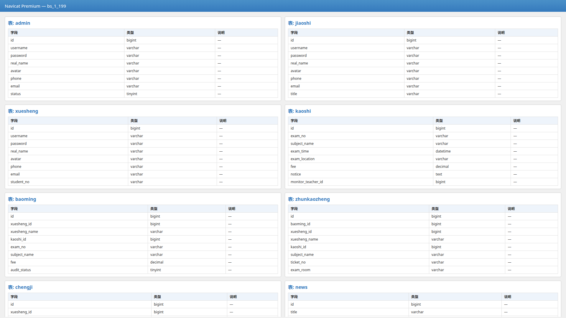The height and width of the screenshot is (318, 566).
Task: Select 'id' field in chengji table
Action: pyautogui.click(x=12, y=304)
